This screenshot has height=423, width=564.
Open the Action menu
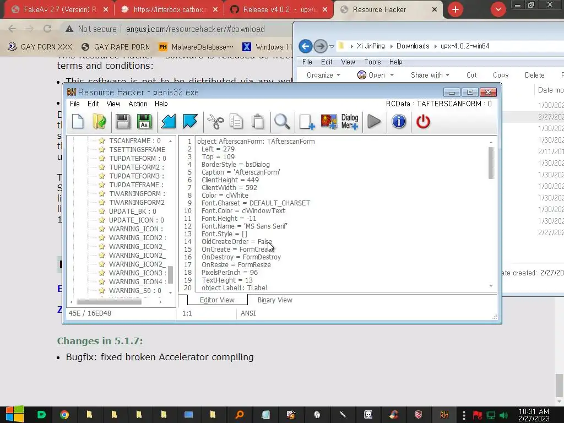[x=138, y=104]
